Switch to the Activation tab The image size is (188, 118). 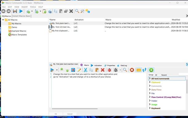(96, 65)
